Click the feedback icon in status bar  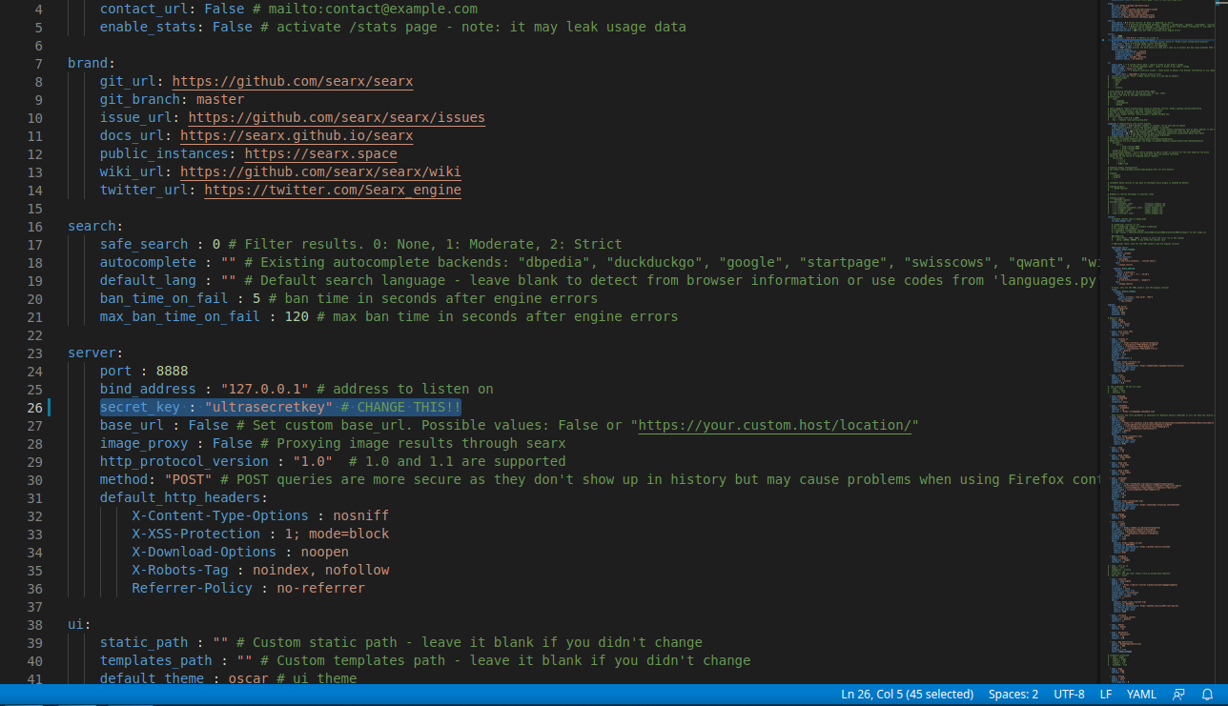1179,695
